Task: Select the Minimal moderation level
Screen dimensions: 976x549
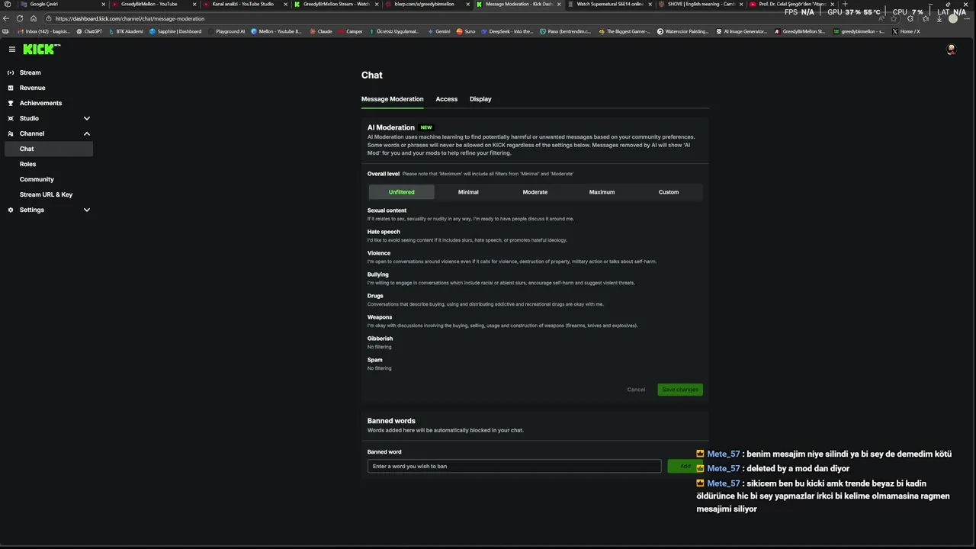Action: [x=468, y=192]
